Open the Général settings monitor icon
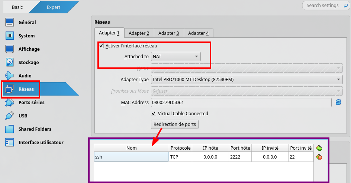The height and width of the screenshot is (183, 351). (x=9, y=22)
